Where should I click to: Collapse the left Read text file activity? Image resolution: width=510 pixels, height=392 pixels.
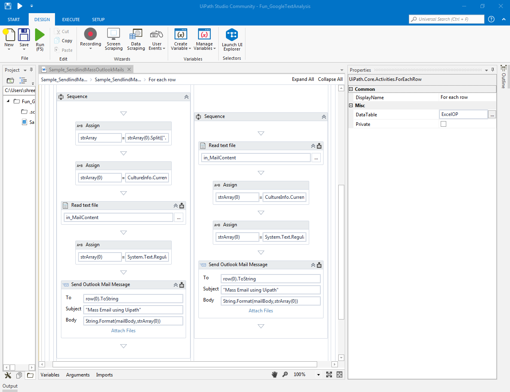pos(176,206)
